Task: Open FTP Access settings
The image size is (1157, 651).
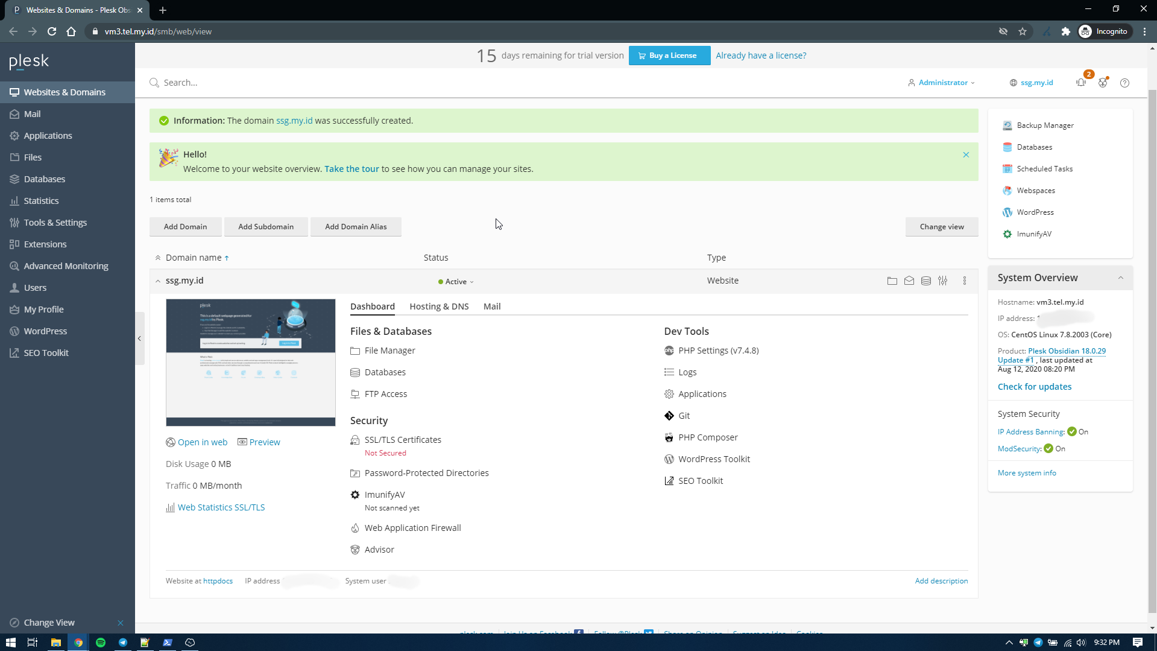Action: (386, 393)
